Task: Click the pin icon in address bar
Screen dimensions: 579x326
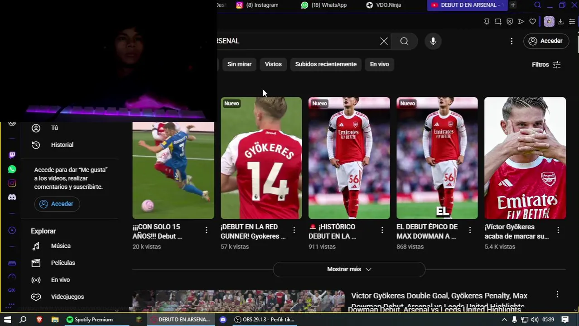Action: click(x=487, y=21)
